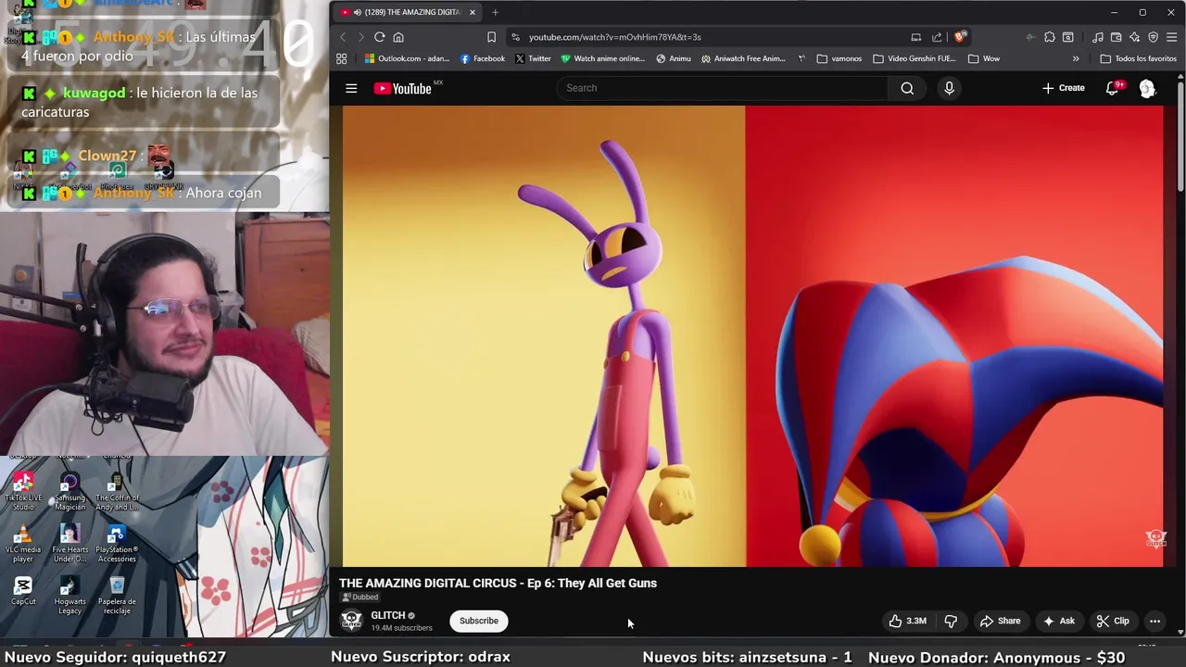The image size is (1186, 667).
Task: Click the youtube.com address bar URL
Action: point(614,37)
